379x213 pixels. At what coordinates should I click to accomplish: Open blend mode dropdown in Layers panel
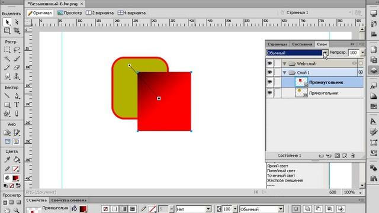(x=325, y=53)
